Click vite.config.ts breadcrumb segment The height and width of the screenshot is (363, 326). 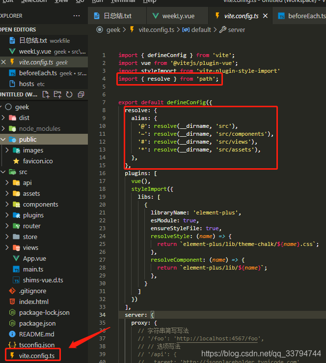point(157,30)
